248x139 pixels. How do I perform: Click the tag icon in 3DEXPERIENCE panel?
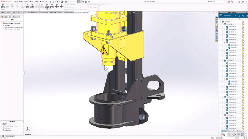(243, 15)
